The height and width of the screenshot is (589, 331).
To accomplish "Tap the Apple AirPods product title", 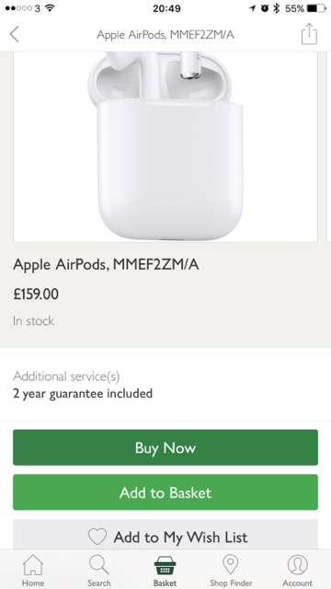I will tap(106, 264).
